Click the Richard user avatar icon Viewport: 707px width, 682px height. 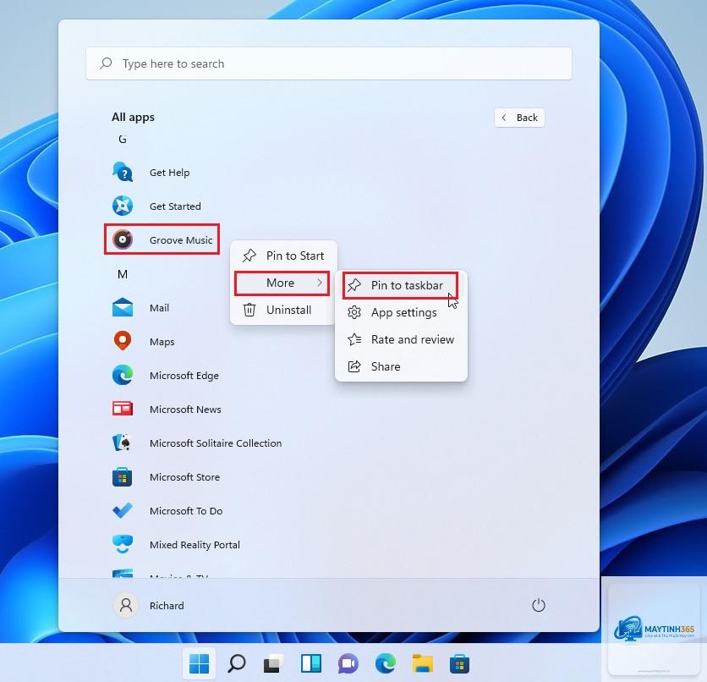[x=126, y=605]
